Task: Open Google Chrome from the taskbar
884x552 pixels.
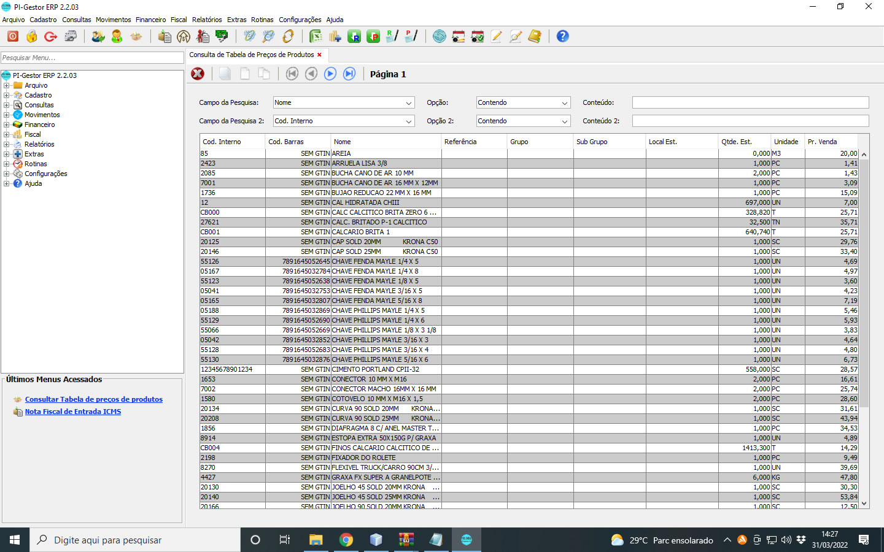Action: click(x=346, y=540)
